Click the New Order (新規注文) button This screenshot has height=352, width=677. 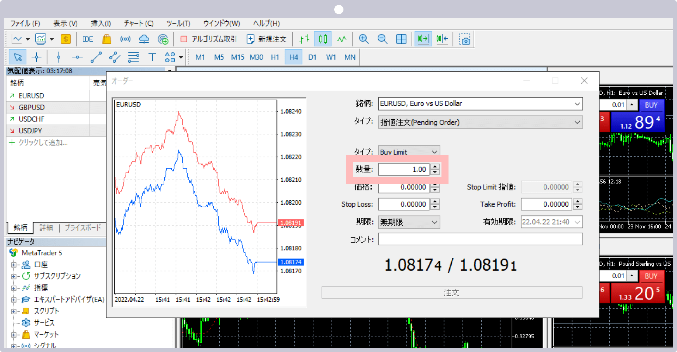(267, 39)
